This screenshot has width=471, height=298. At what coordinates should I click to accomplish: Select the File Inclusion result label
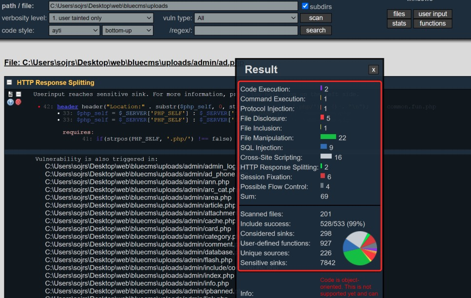(x=261, y=128)
